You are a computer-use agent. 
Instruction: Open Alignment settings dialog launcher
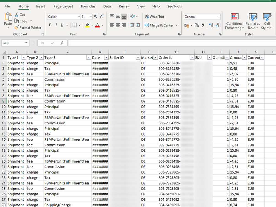click(179, 34)
